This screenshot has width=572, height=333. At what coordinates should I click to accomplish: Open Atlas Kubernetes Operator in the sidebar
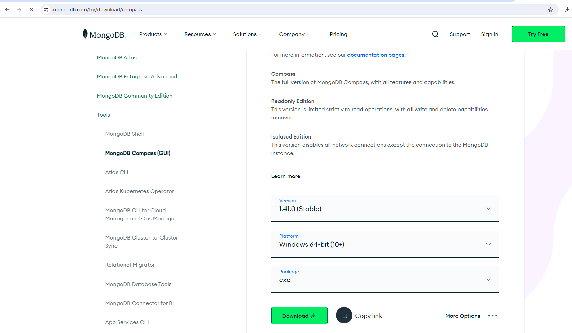pyautogui.click(x=139, y=191)
